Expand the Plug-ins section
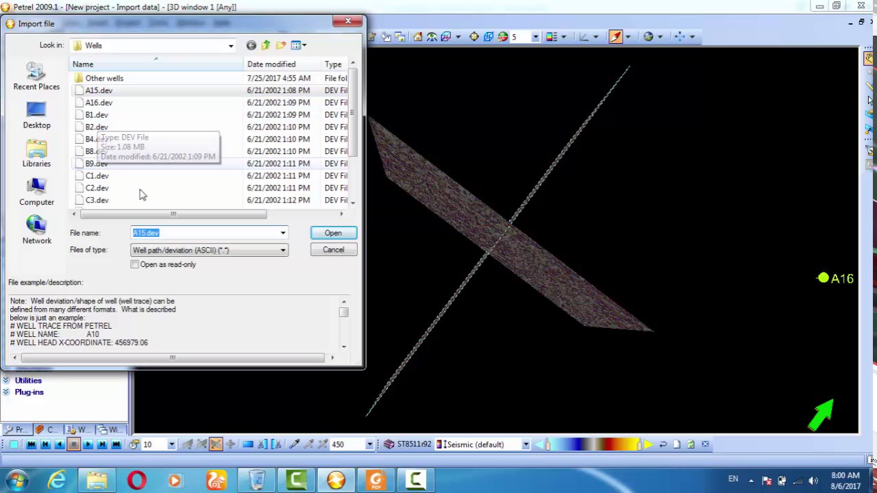Image resolution: width=877 pixels, height=493 pixels. 29,392
